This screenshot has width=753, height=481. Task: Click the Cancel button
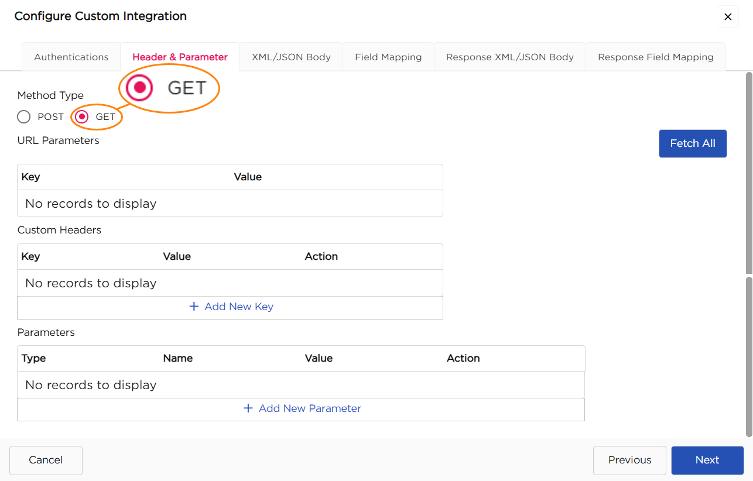point(46,460)
